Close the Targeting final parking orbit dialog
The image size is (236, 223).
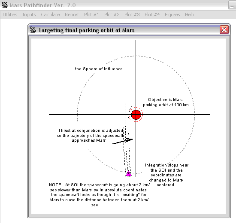[x=224, y=30]
